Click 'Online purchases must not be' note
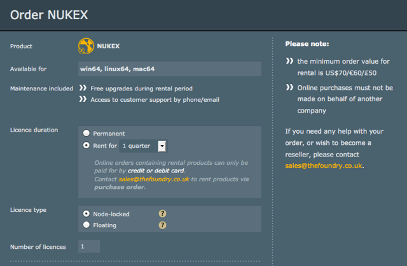This screenshot has width=407, height=266. (x=345, y=99)
